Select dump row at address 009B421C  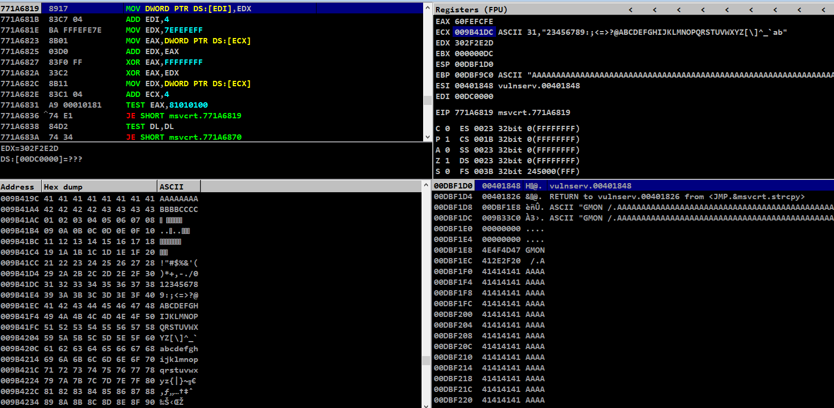(211, 370)
